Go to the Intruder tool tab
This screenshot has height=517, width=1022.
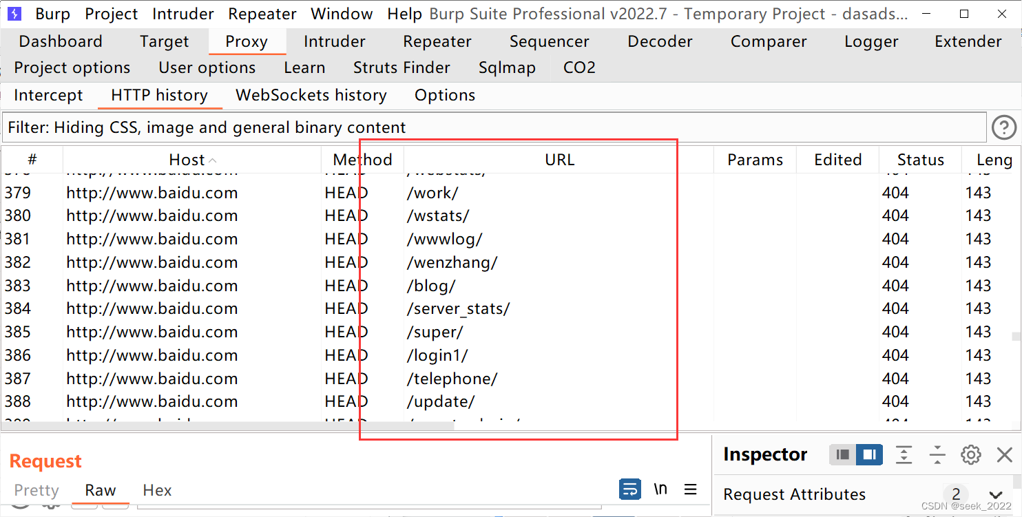pyautogui.click(x=335, y=41)
